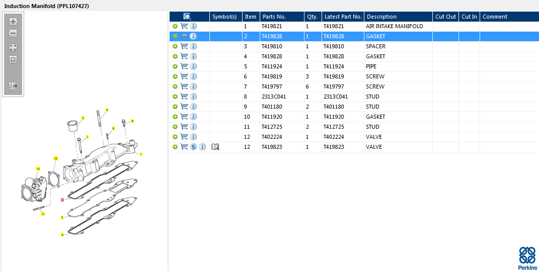Click part number 2313C041 in Parts No. column
Screen dimensions: 539x271
pyautogui.click(x=274, y=97)
